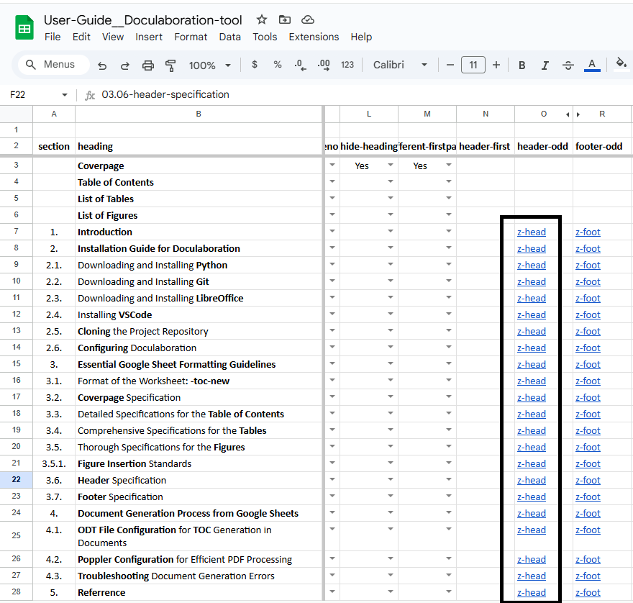The width and height of the screenshot is (633, 603).
Task: Click the formula bar content
Action: pyautogui.click(x=165, y=94)
